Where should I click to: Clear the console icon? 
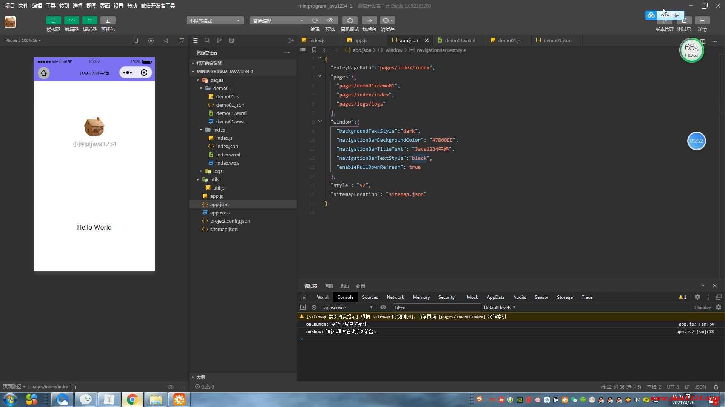[x=314, y=308]
